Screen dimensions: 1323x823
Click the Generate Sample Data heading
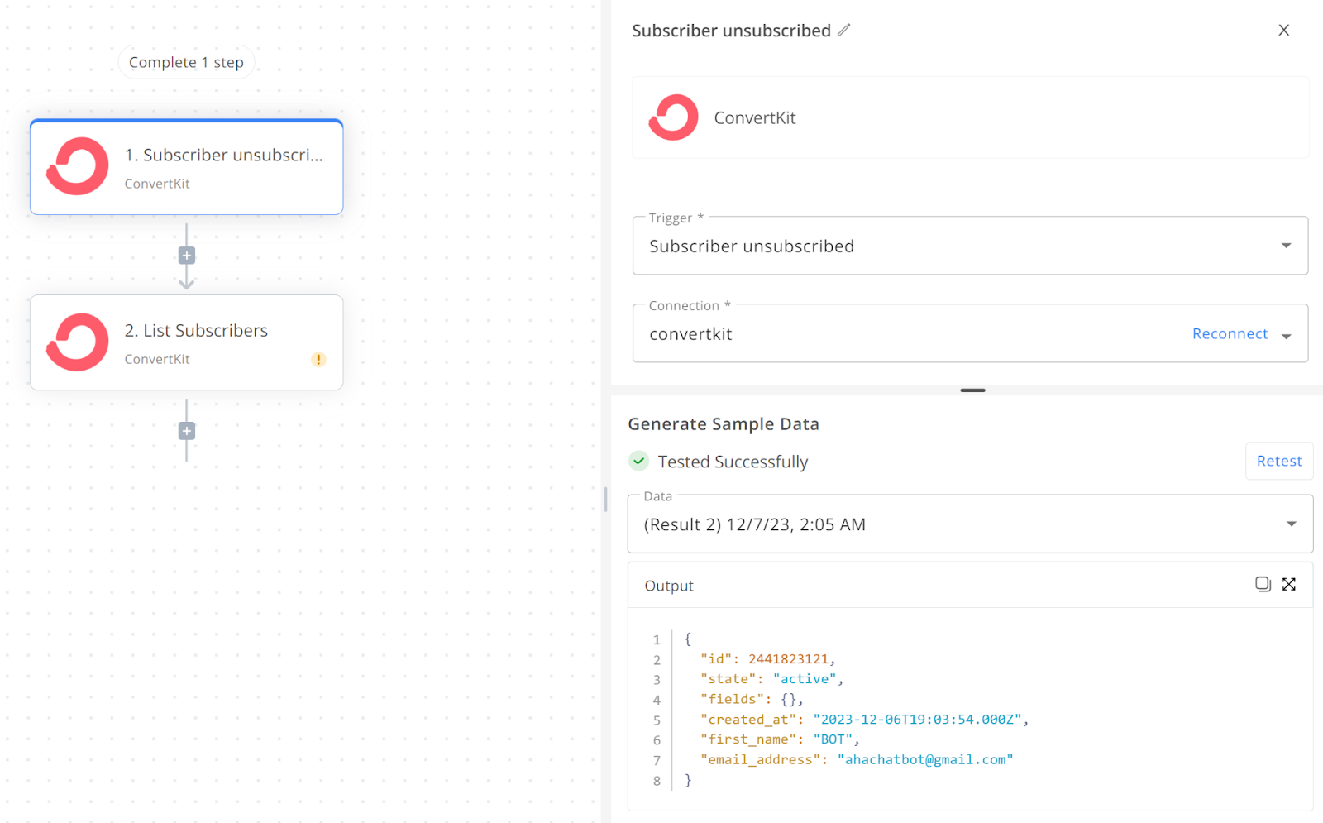point(724,424)
